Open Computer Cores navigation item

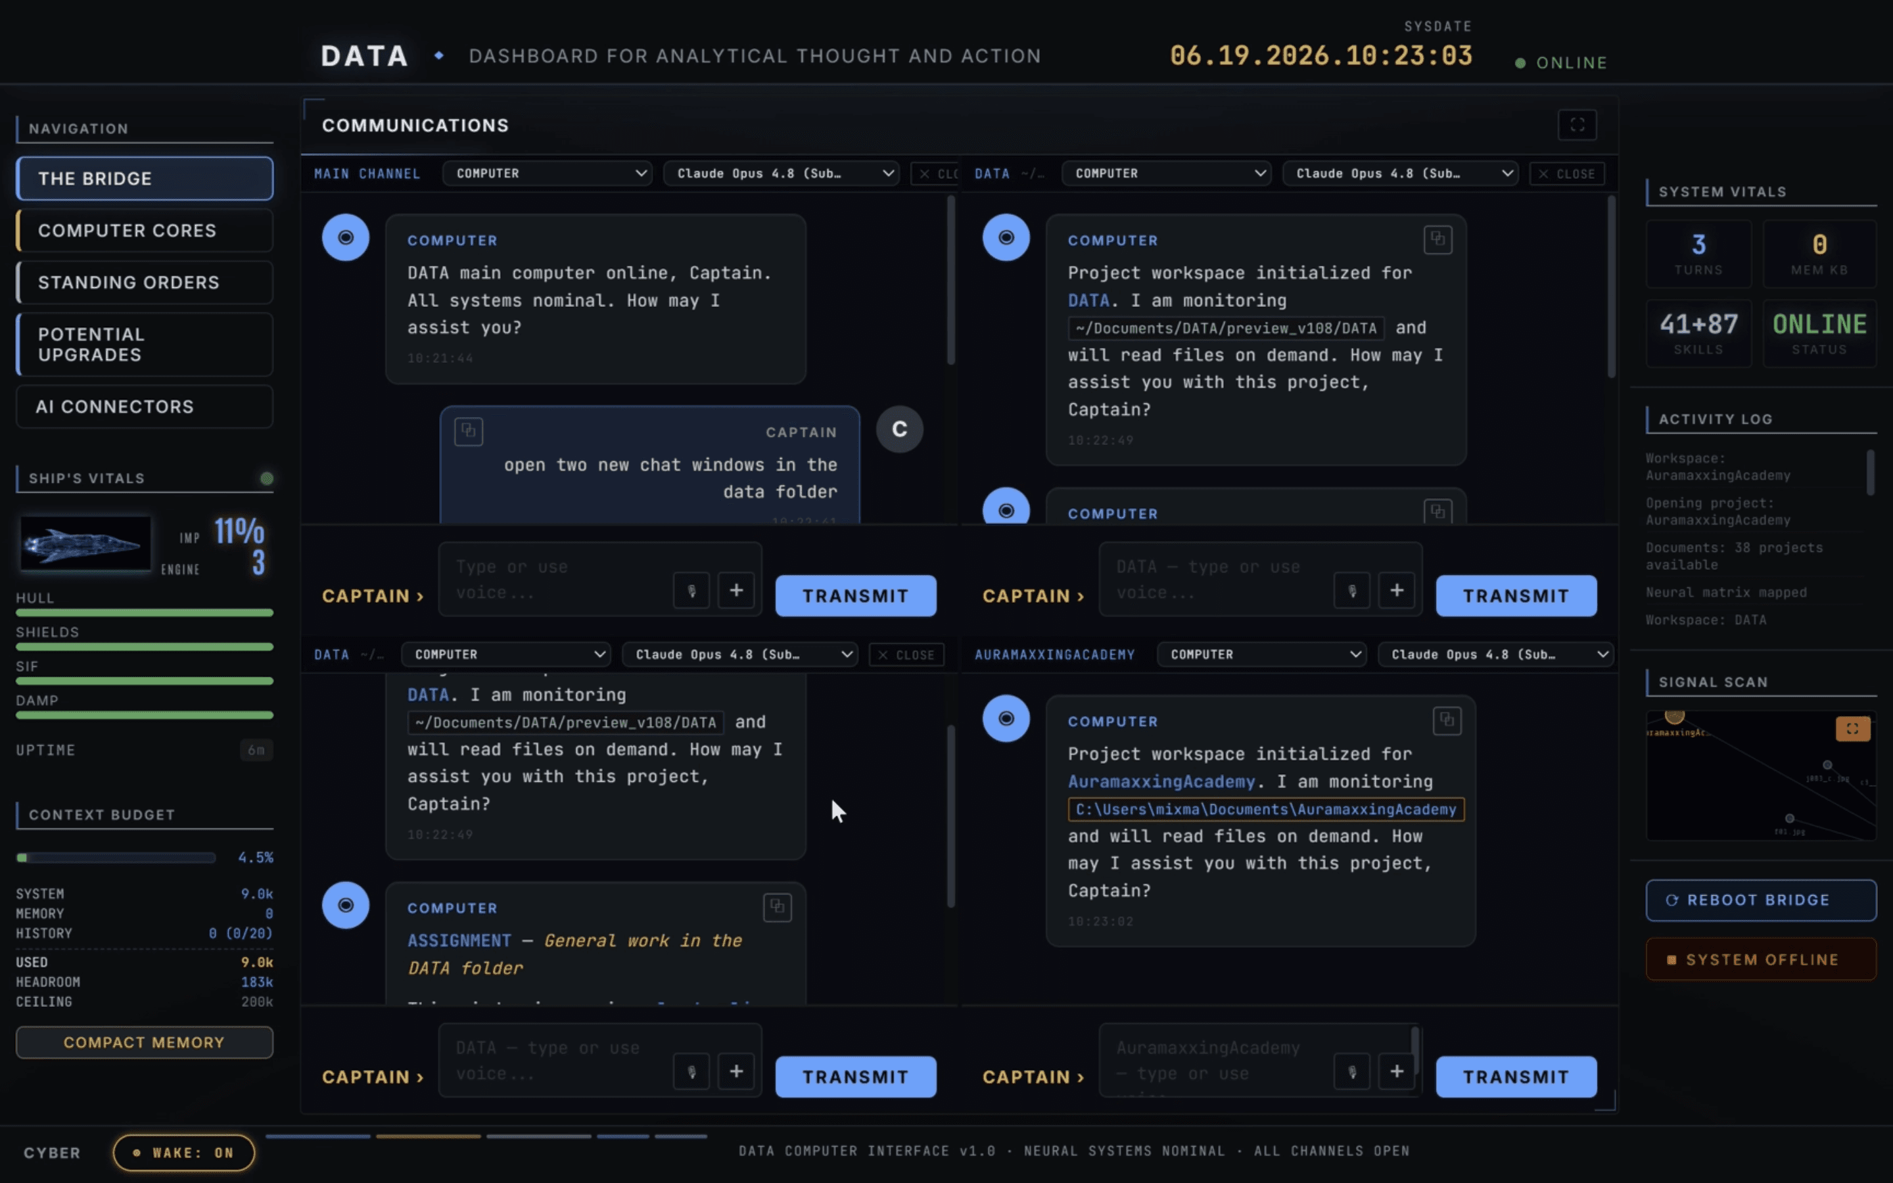coord(145,231)
